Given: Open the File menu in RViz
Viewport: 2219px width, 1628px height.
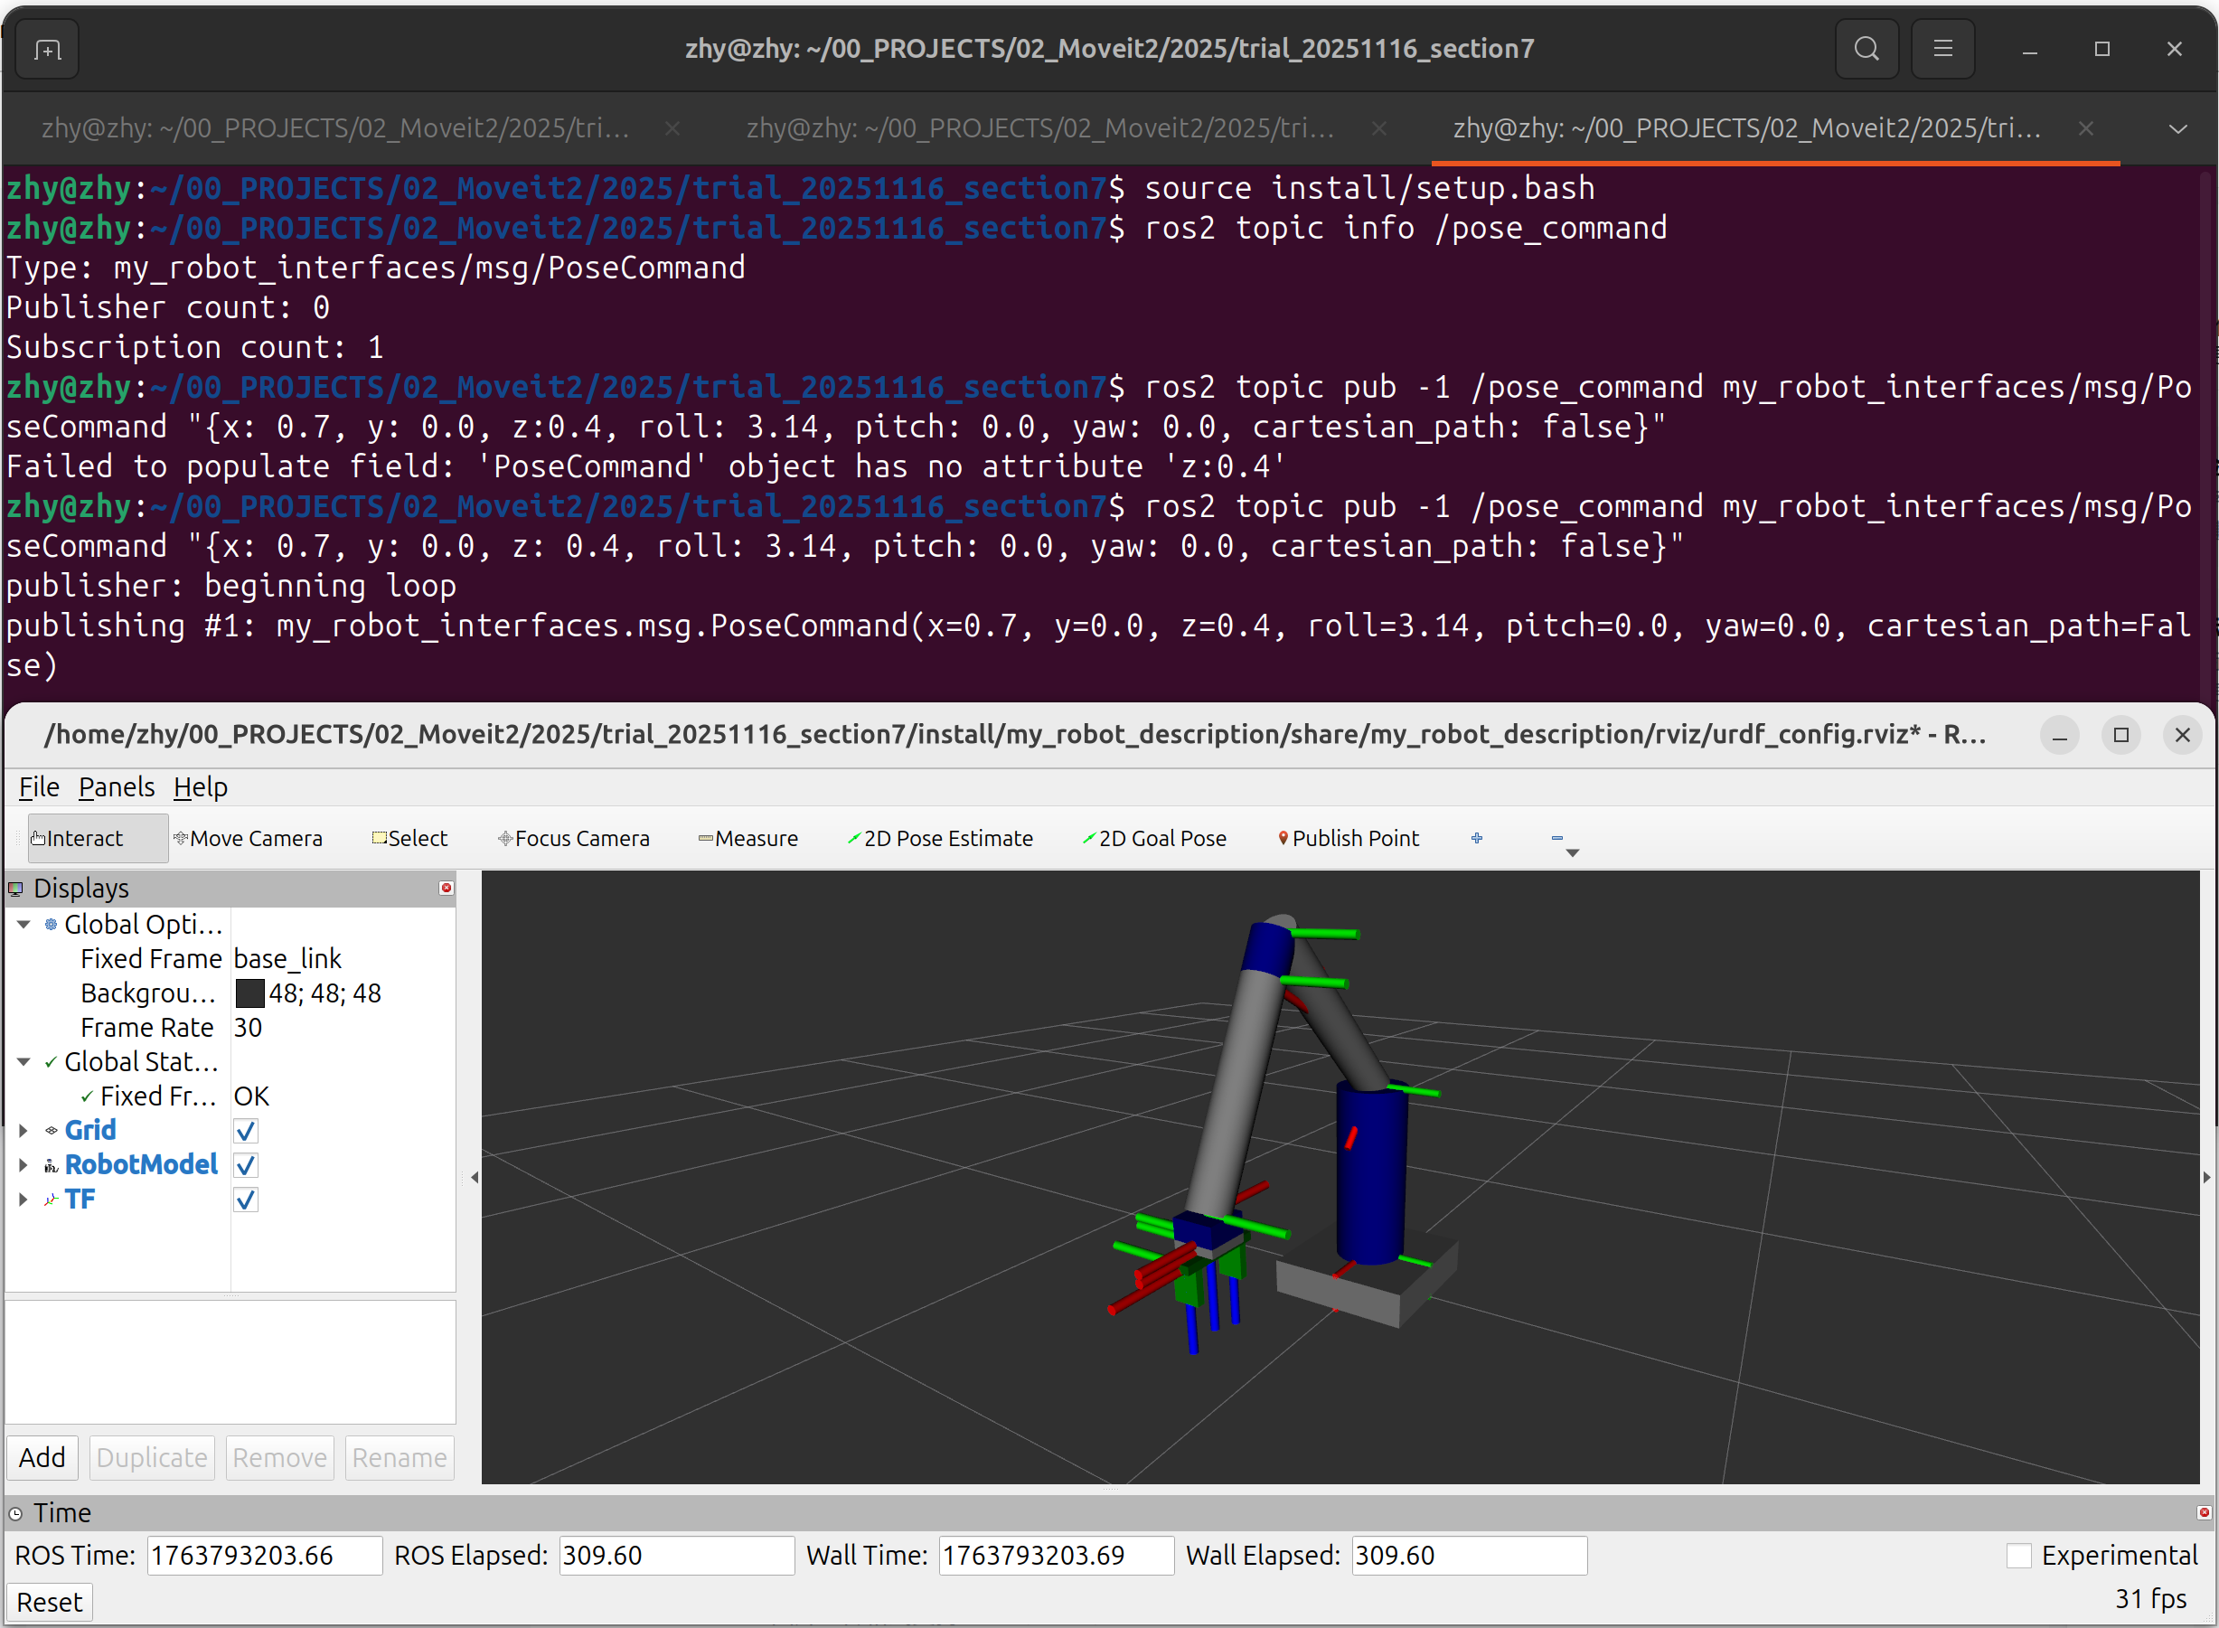Looking at the screenshot, I should coord(39,787).
